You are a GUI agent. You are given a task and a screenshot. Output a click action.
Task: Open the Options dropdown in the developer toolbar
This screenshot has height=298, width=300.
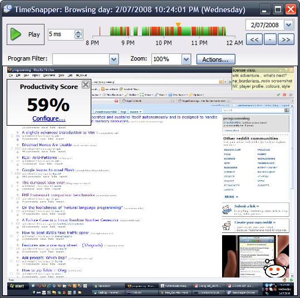click(196, 95)
